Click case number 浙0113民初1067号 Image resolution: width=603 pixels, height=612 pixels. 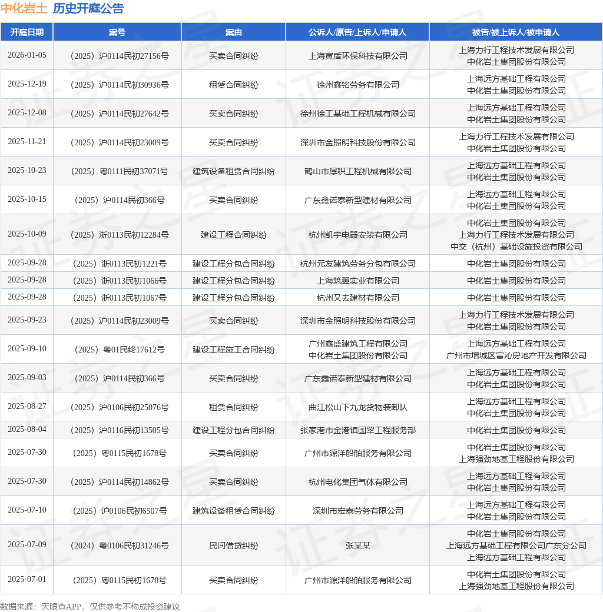120,298
